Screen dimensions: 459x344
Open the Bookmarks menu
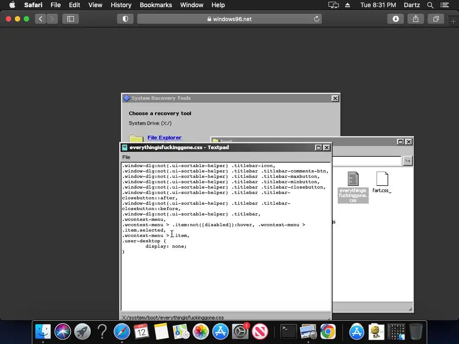(156, 5)
